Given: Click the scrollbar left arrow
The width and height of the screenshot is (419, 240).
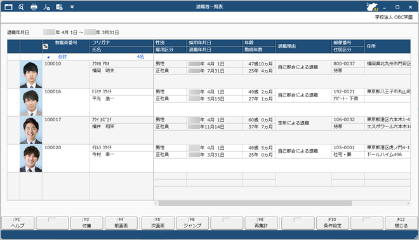Looking at the screenshot, I should 156,203.
